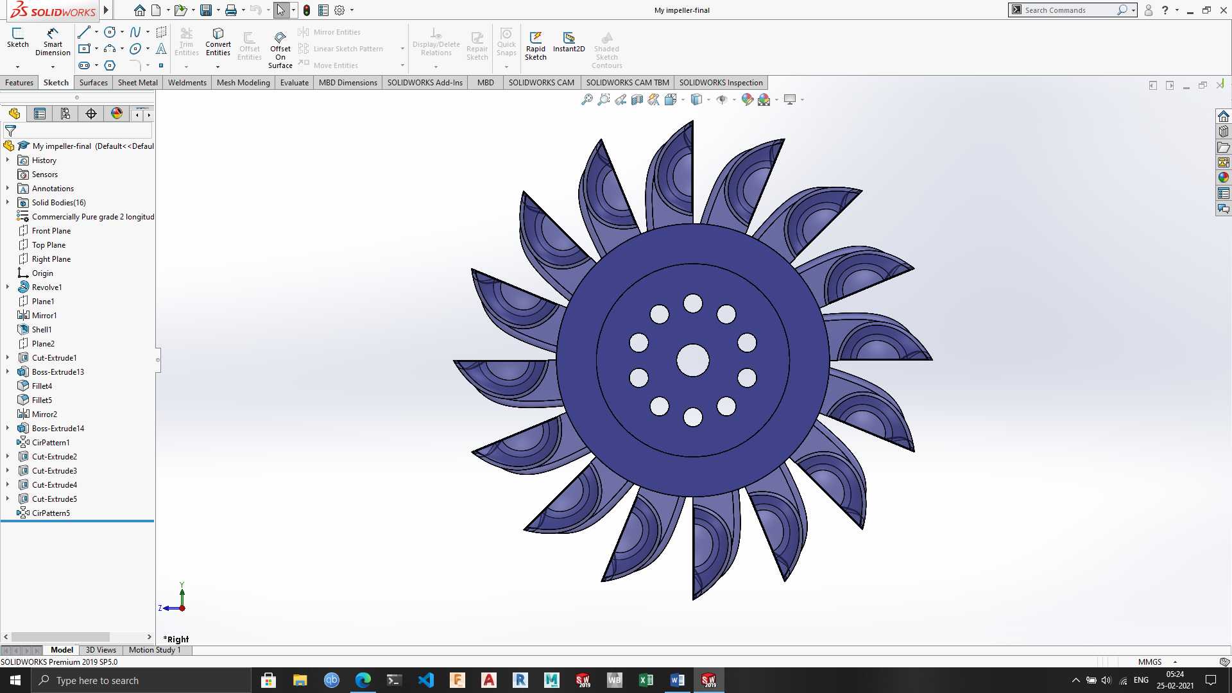The height and width of the screenshot is (693, 1232).
Task: Click the Print icon
Action: (x=231, y=10)
